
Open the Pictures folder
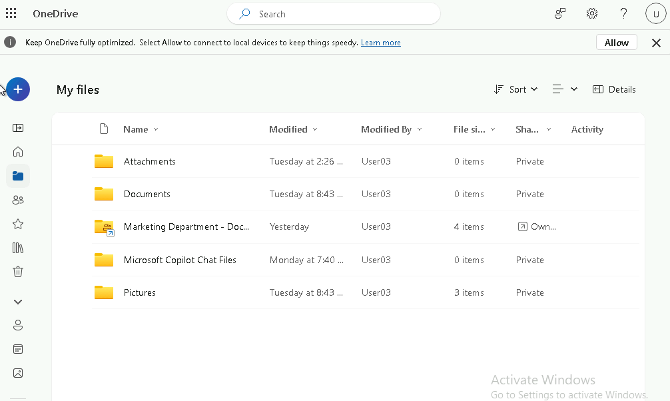point(140,292)
